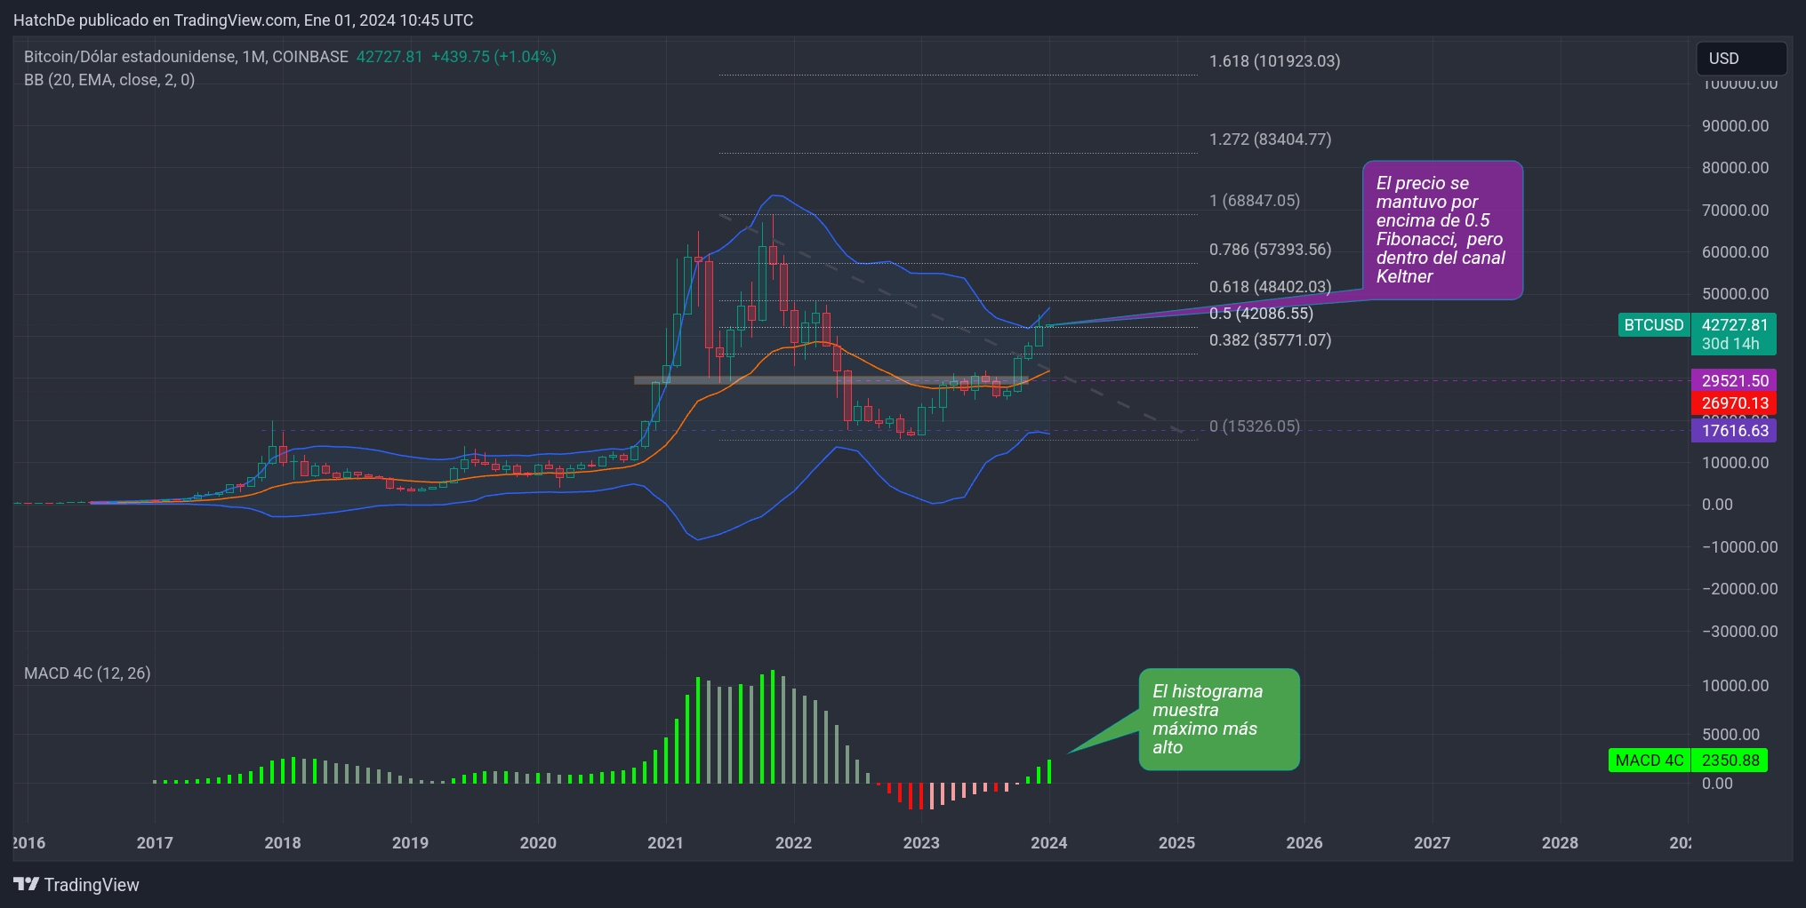The width and height of the screenshot is (1806, 908).
Task: Click the COINBASE exchange label
Action: pyautogui.click(x=310, y=56)
